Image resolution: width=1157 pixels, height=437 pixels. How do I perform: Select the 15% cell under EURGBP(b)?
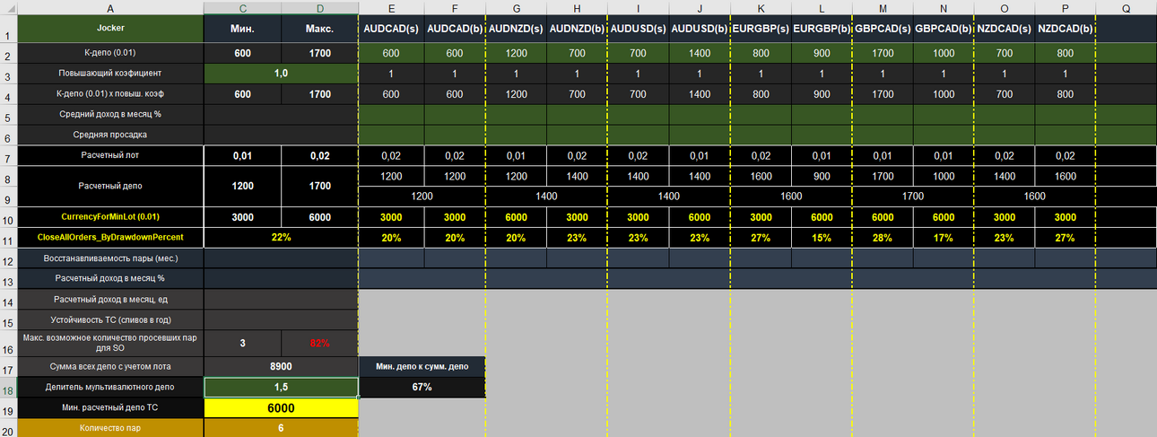click(822, 238)
